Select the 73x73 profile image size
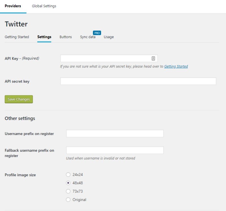Image resolution: width=226 pixels, height=211 pixels. (68, 191)
